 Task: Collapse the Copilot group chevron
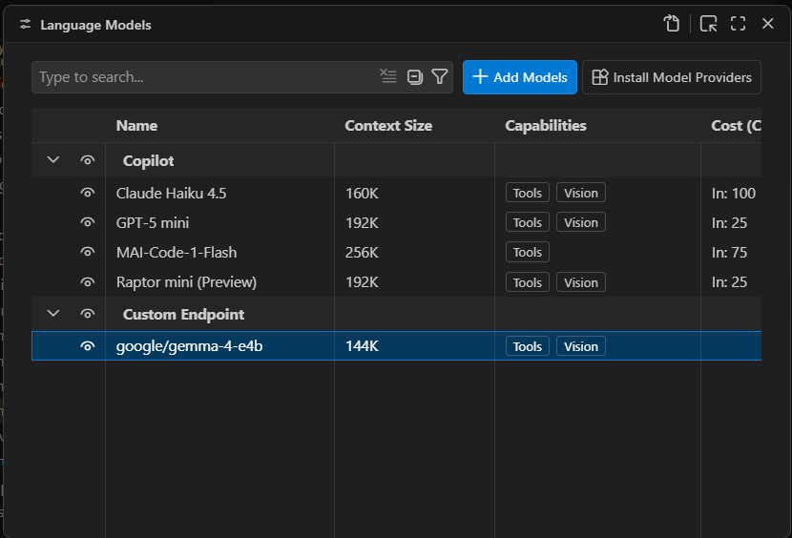53,160
